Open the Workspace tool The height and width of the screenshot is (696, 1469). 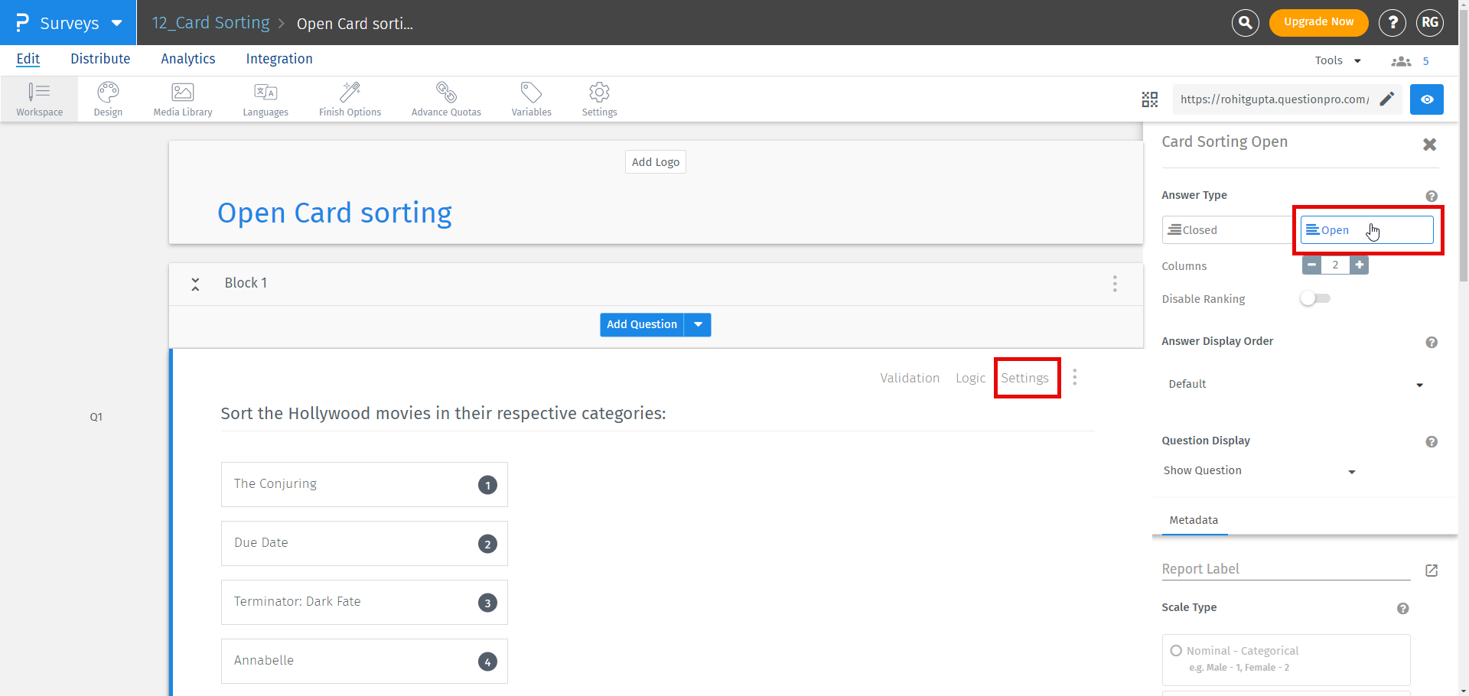40,99
